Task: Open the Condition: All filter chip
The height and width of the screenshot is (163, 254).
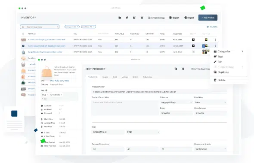Action: [88, 27]
